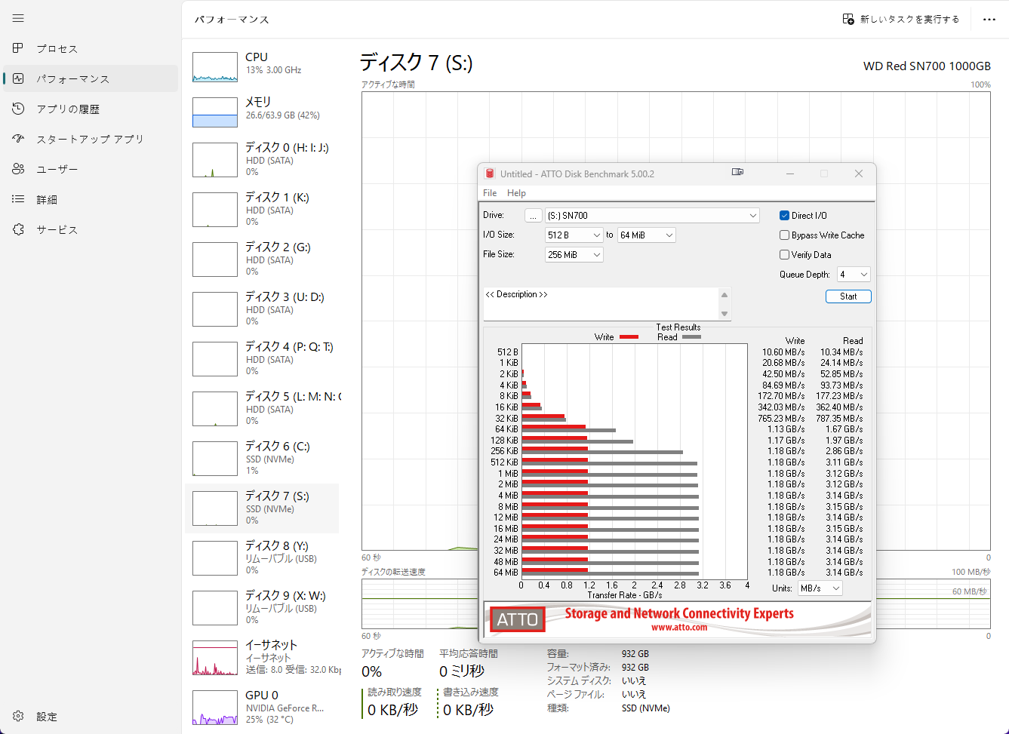Image resolution: width=1009 pixels, height=734 pixels.
Task: Select Disk 4 (P: Q: T:) entry
Action: point(262,359)
